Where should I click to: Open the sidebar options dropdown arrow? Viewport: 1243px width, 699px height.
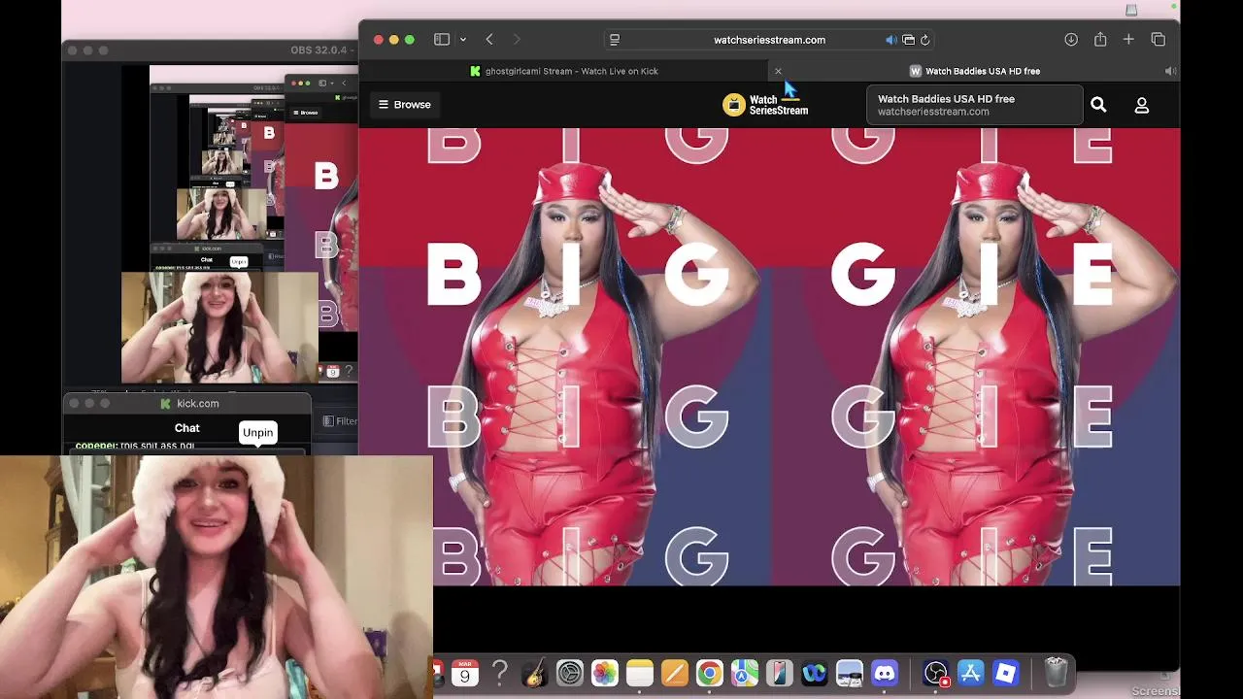pyautogui.click(x=463, y=40)
